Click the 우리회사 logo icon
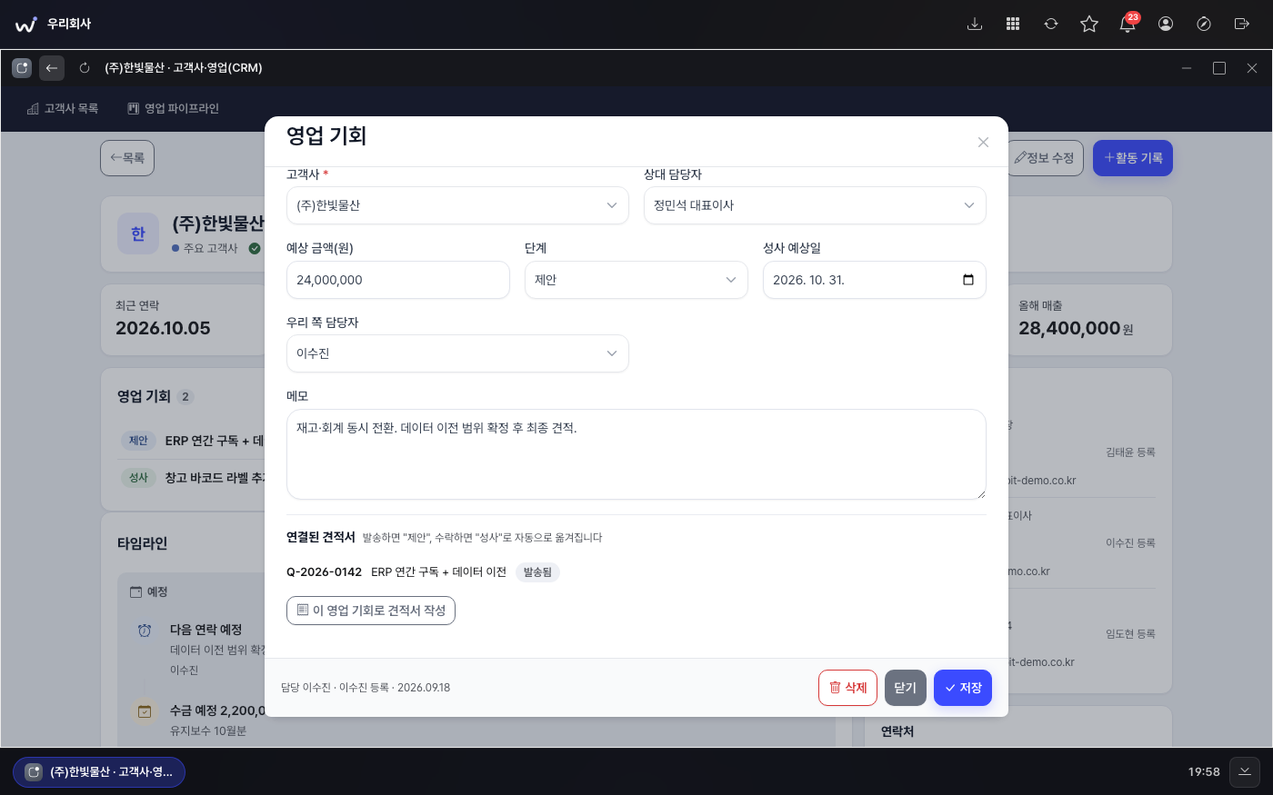Screen dimensions: 1273x795 (26, 24)
